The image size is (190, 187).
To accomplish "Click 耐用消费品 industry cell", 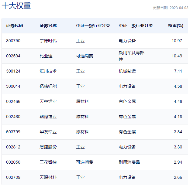I will coord(129,162).
